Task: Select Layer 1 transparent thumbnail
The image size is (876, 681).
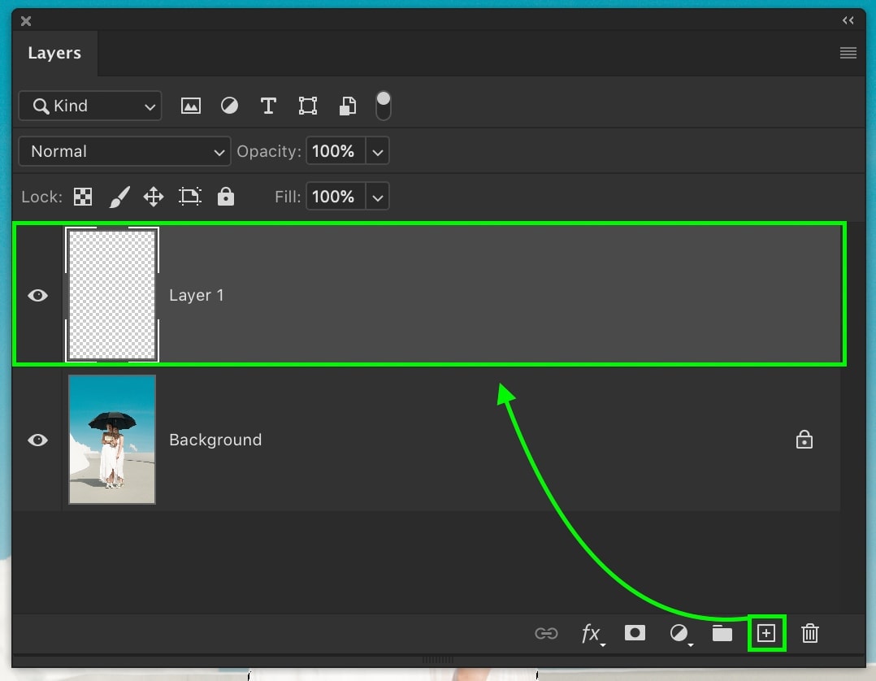Action: pos(112,294)
